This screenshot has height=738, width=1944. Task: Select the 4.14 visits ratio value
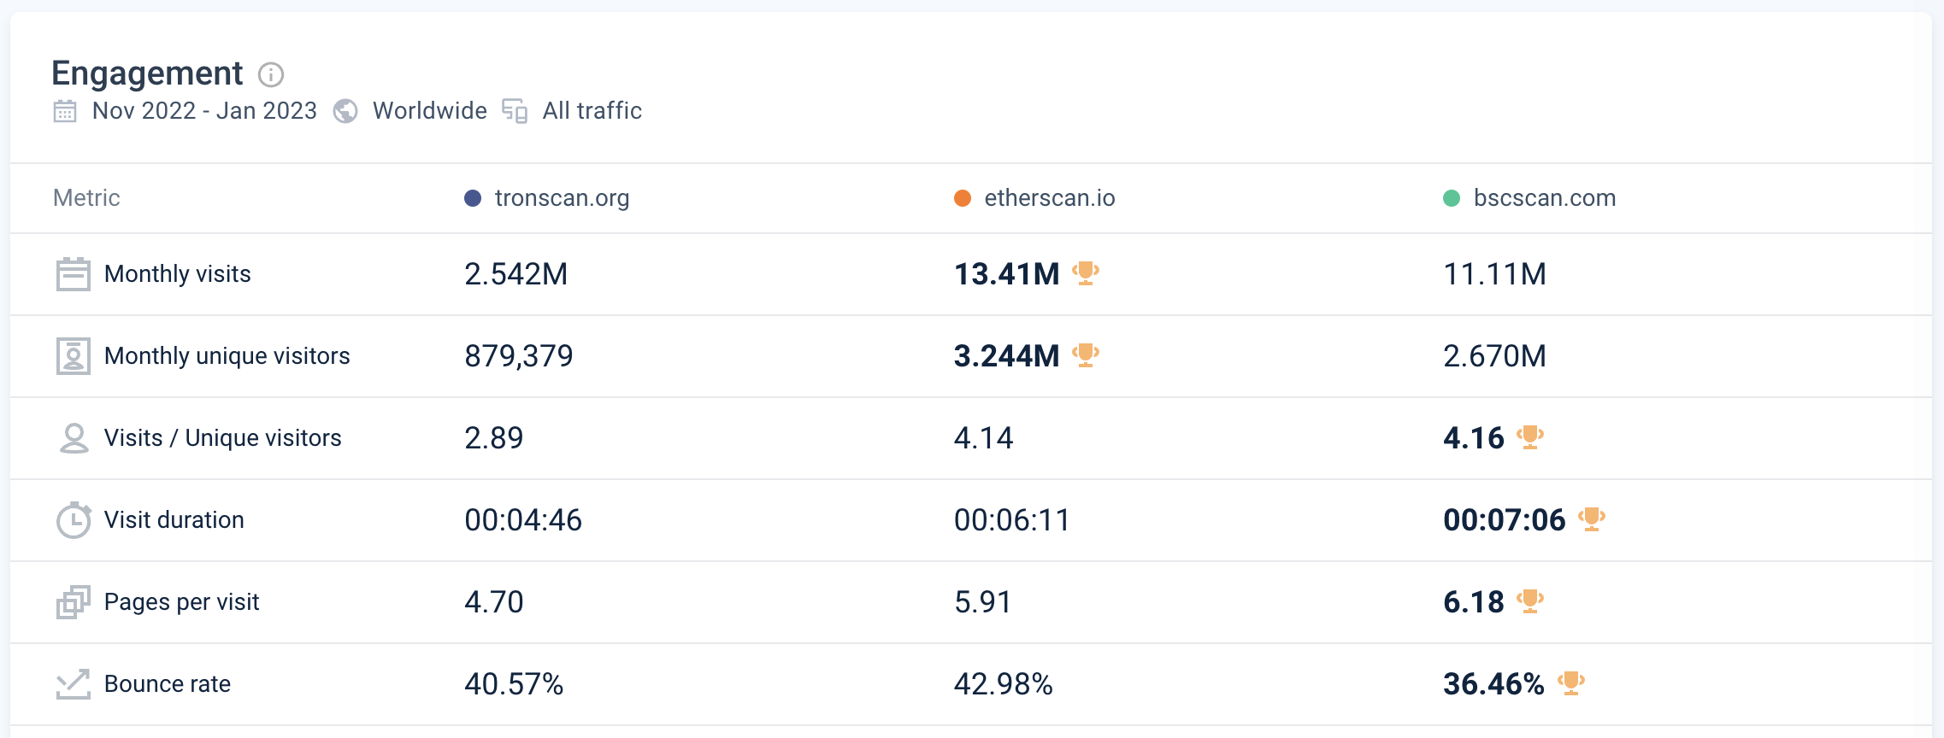[984, 438]
